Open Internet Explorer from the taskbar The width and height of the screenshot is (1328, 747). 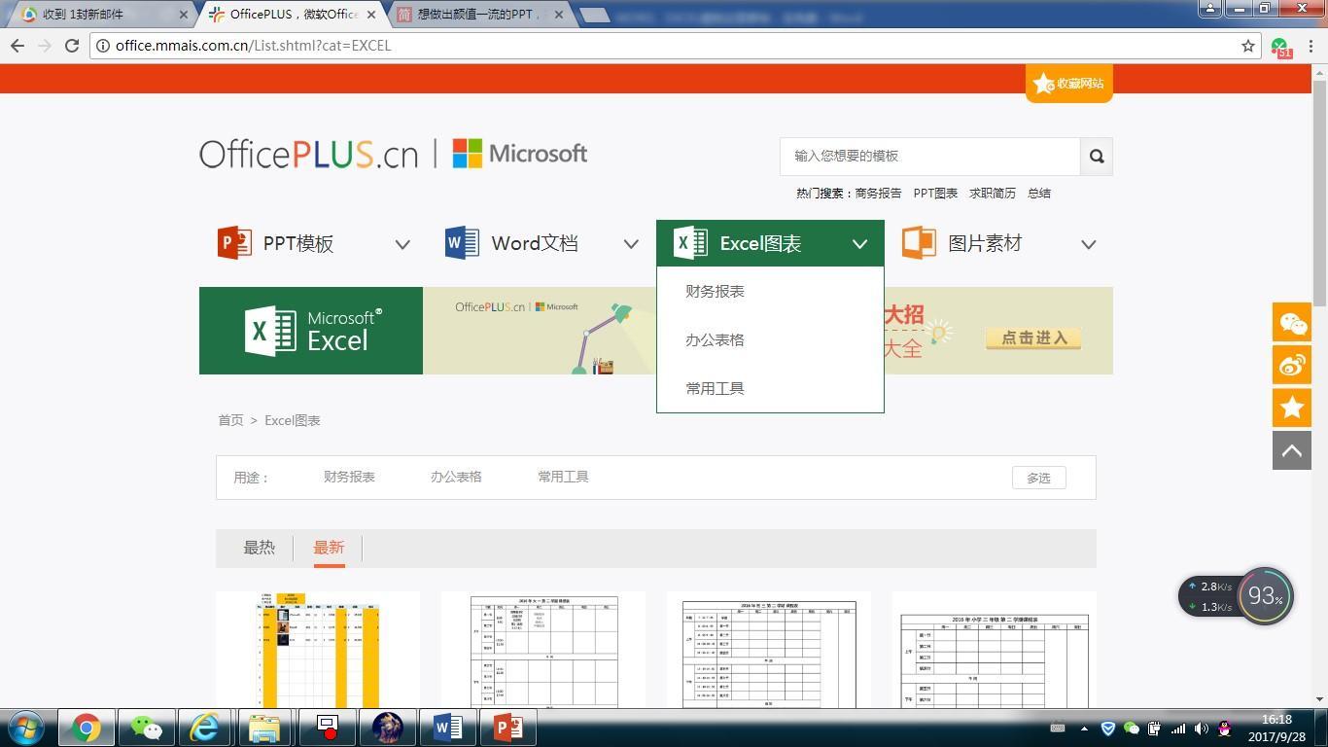tap(205, 728)
